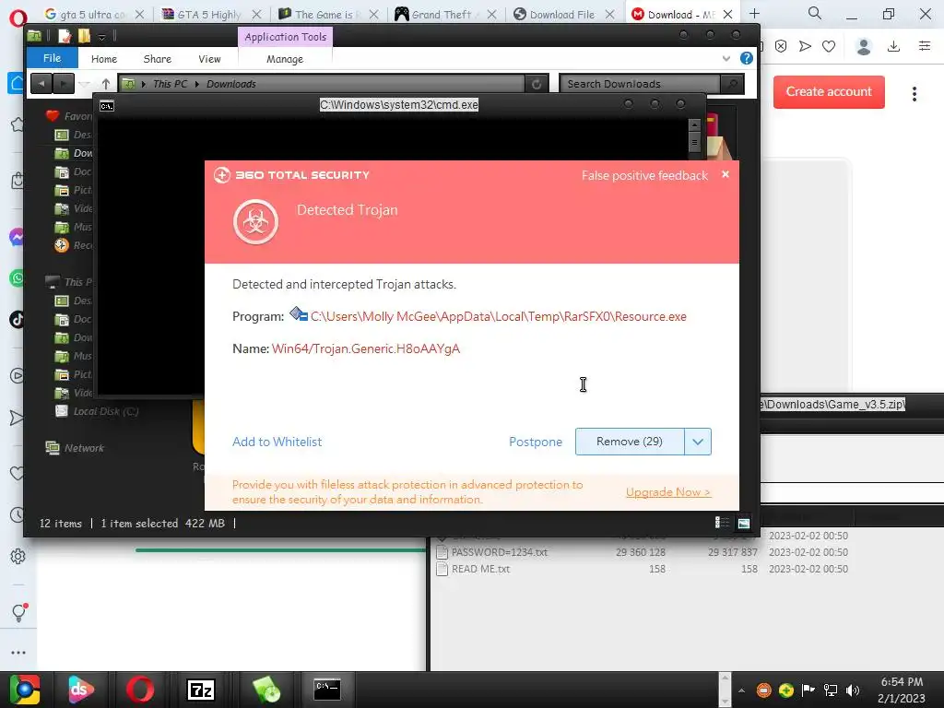Click the refresh button in Explorer address bar
The image size is (944, 708).
(x=536, y=84)
